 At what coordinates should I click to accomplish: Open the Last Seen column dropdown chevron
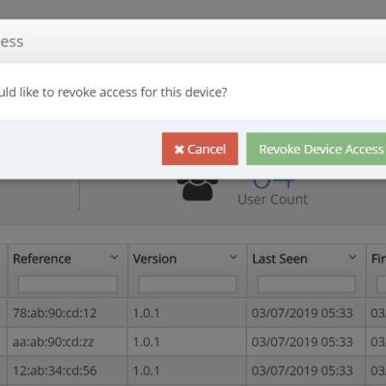click(x=352, y=258)
